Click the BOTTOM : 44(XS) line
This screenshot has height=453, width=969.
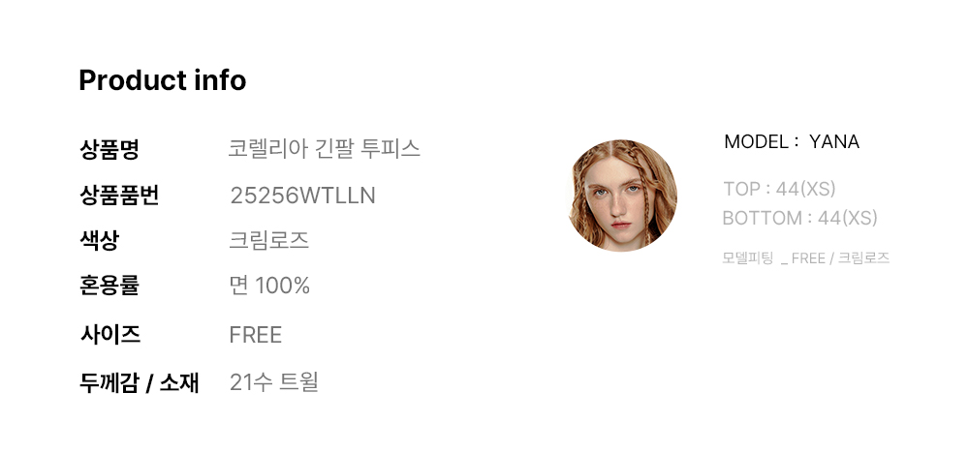point(799,218)
